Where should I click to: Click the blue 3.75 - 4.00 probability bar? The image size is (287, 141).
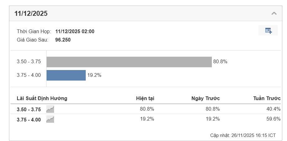click(x=66, y=75)
